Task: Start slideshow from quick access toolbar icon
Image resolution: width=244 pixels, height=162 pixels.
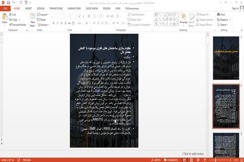Action: 26,3
